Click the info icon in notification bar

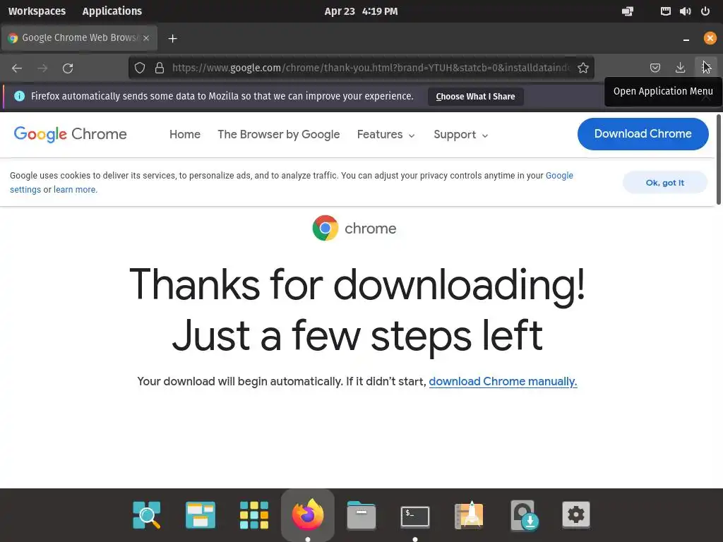coord(19,96)
